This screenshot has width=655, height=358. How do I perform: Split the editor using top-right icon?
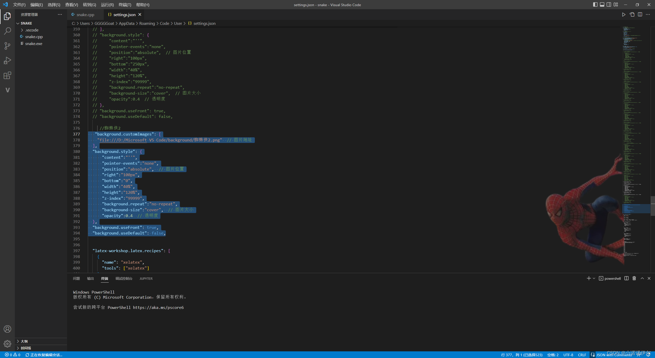(640, 15)
